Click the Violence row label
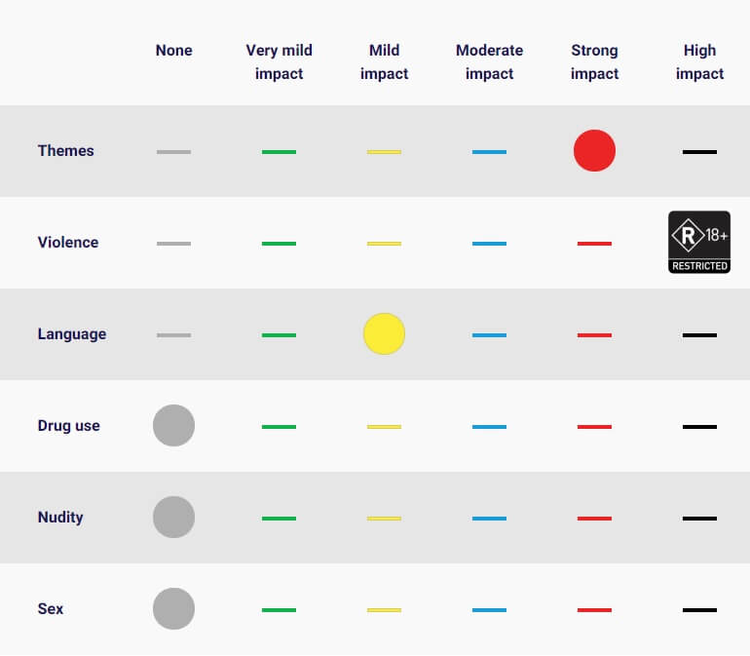 [x=68, y=243]
